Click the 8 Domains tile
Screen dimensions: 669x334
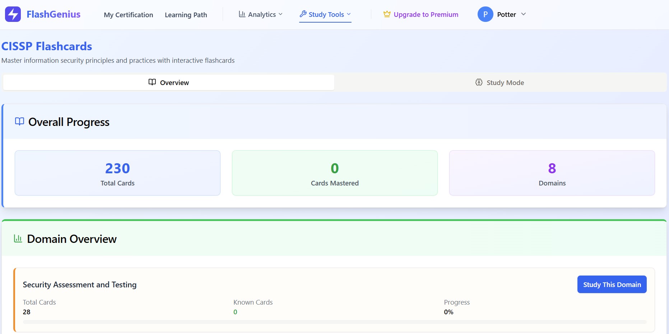[552, 173]
